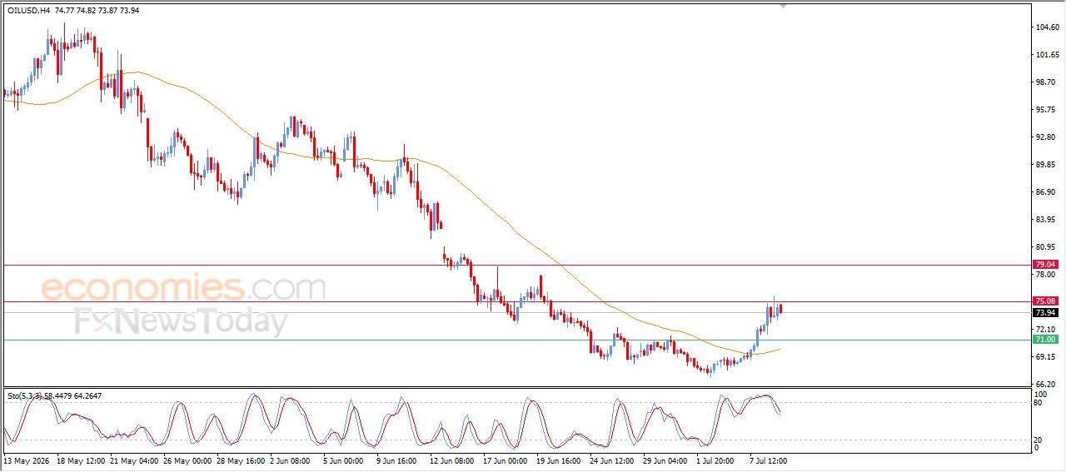Viewport: 1066px width, 472px height.
Task: Select the black 73.94 current price tag
Action: 1045,313
